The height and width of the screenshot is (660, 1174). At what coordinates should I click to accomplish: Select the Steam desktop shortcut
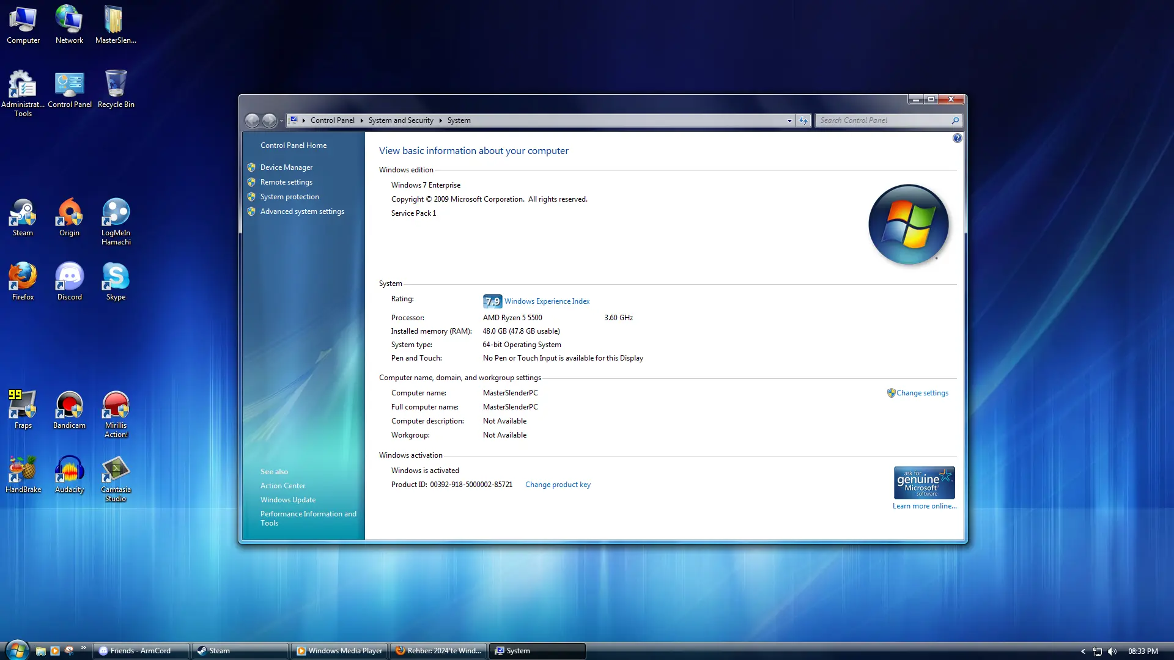(x=23, y=218)
